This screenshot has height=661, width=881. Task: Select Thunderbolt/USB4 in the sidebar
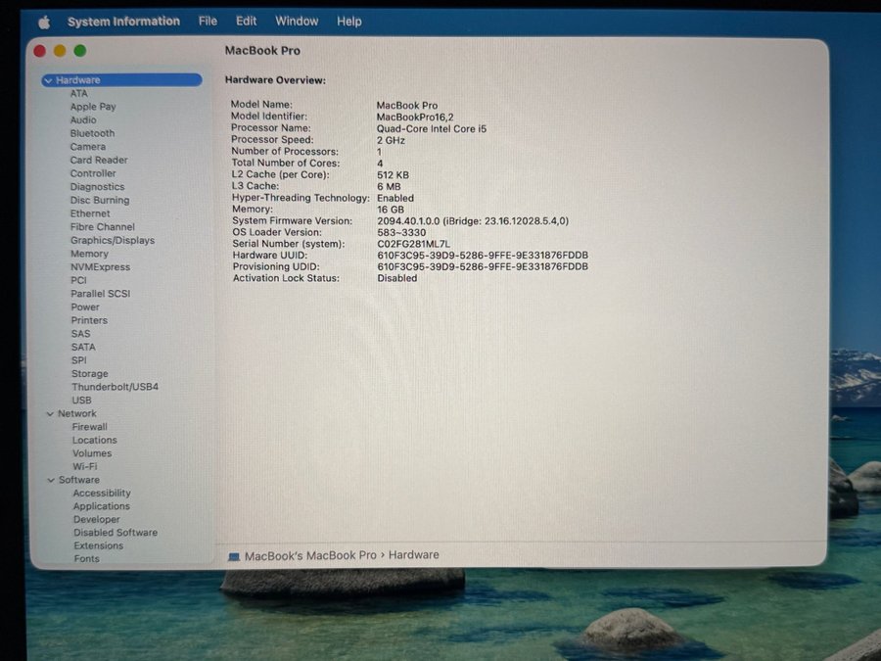[115, 387]
